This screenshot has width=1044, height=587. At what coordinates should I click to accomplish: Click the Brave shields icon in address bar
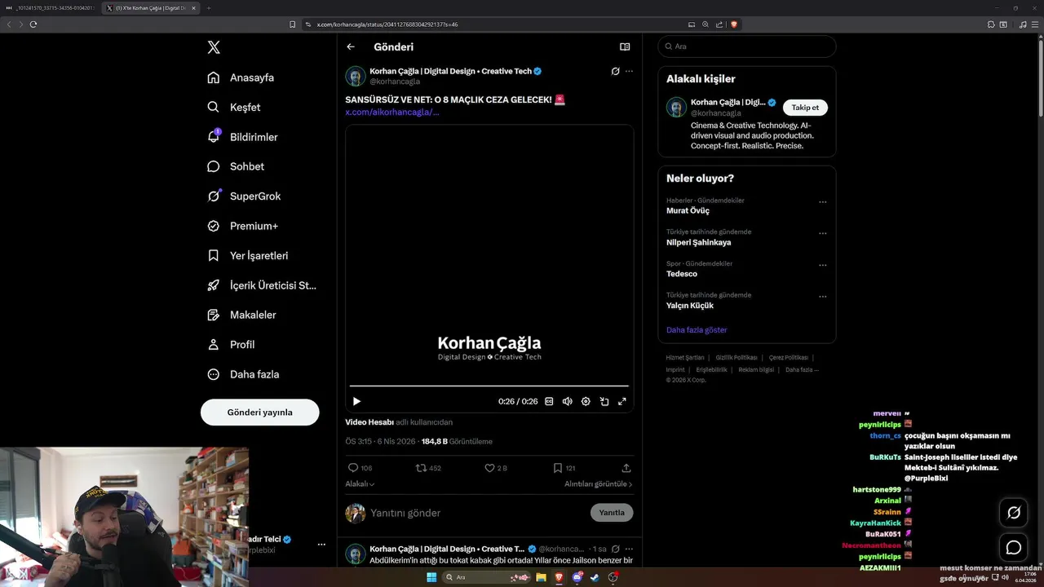tap(733, 24)
